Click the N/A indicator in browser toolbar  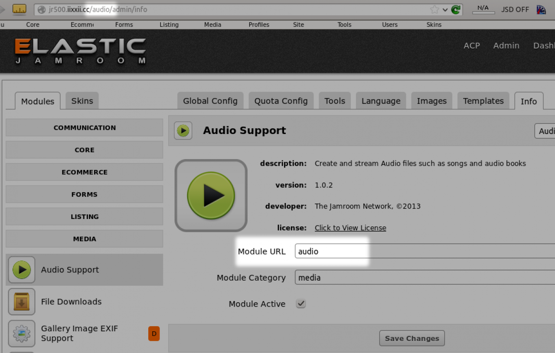click(483, 9)
